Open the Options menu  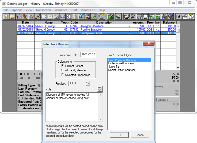pyautogui.click(x=17, y=10)
